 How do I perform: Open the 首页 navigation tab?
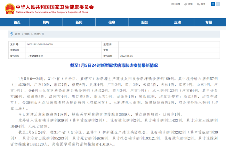(17, 22)
